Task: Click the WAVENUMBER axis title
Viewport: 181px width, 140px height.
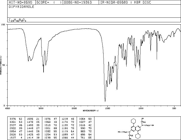Action: click(x=91, y=111)
